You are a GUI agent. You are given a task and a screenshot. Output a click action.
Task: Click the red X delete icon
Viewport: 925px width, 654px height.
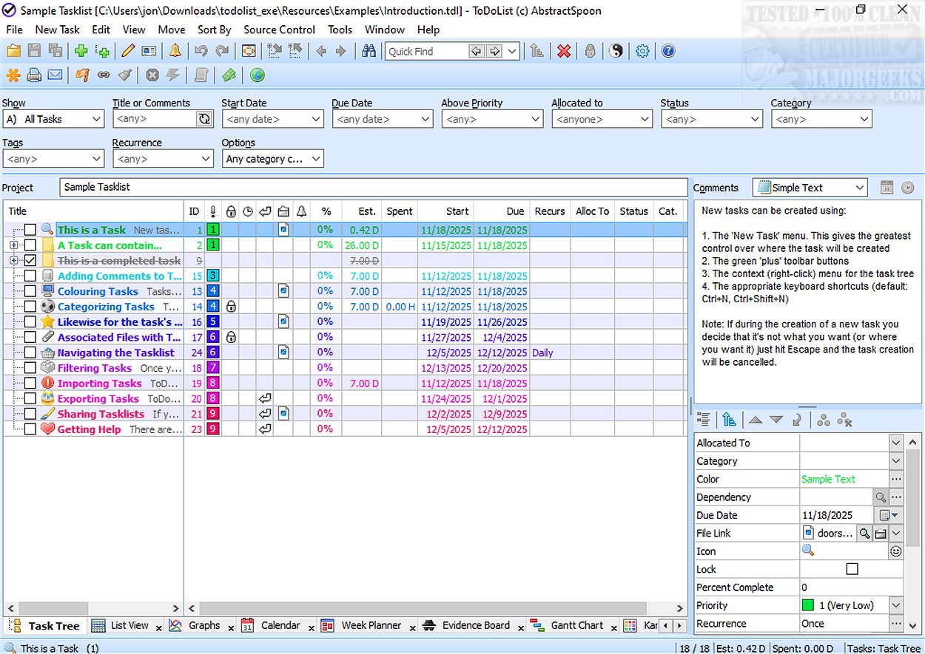pos(564,51)
